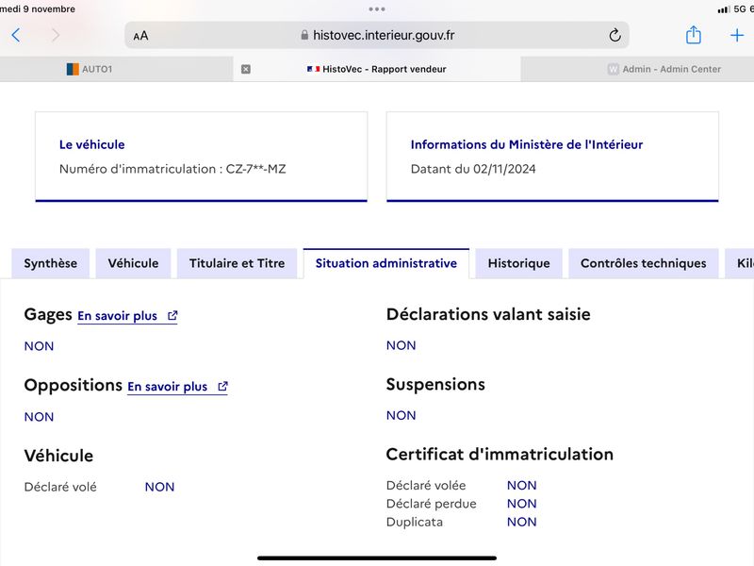
Task: Open the Titulaire et Titre tab
Action: [x=238, y=263]
